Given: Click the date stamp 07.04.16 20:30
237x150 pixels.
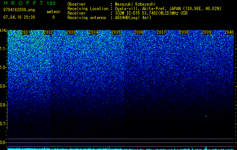Looking at the screenshot, I should click(x=19, y=17).
